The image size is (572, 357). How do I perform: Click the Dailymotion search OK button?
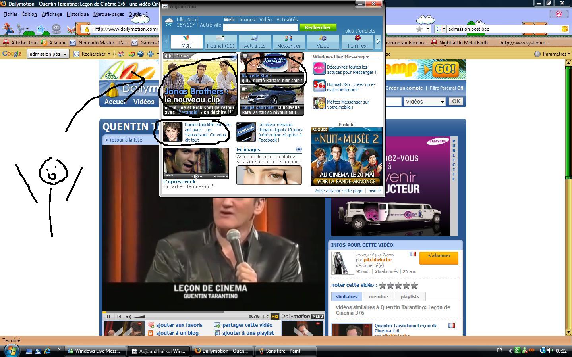pos(456,101)
